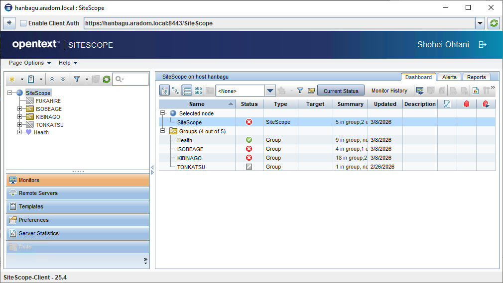Image resolution: width=503 pixels, height=283 pixels.
Task: Open the Preferences panel
Action: pyautogui.click(x=78, y=220)
